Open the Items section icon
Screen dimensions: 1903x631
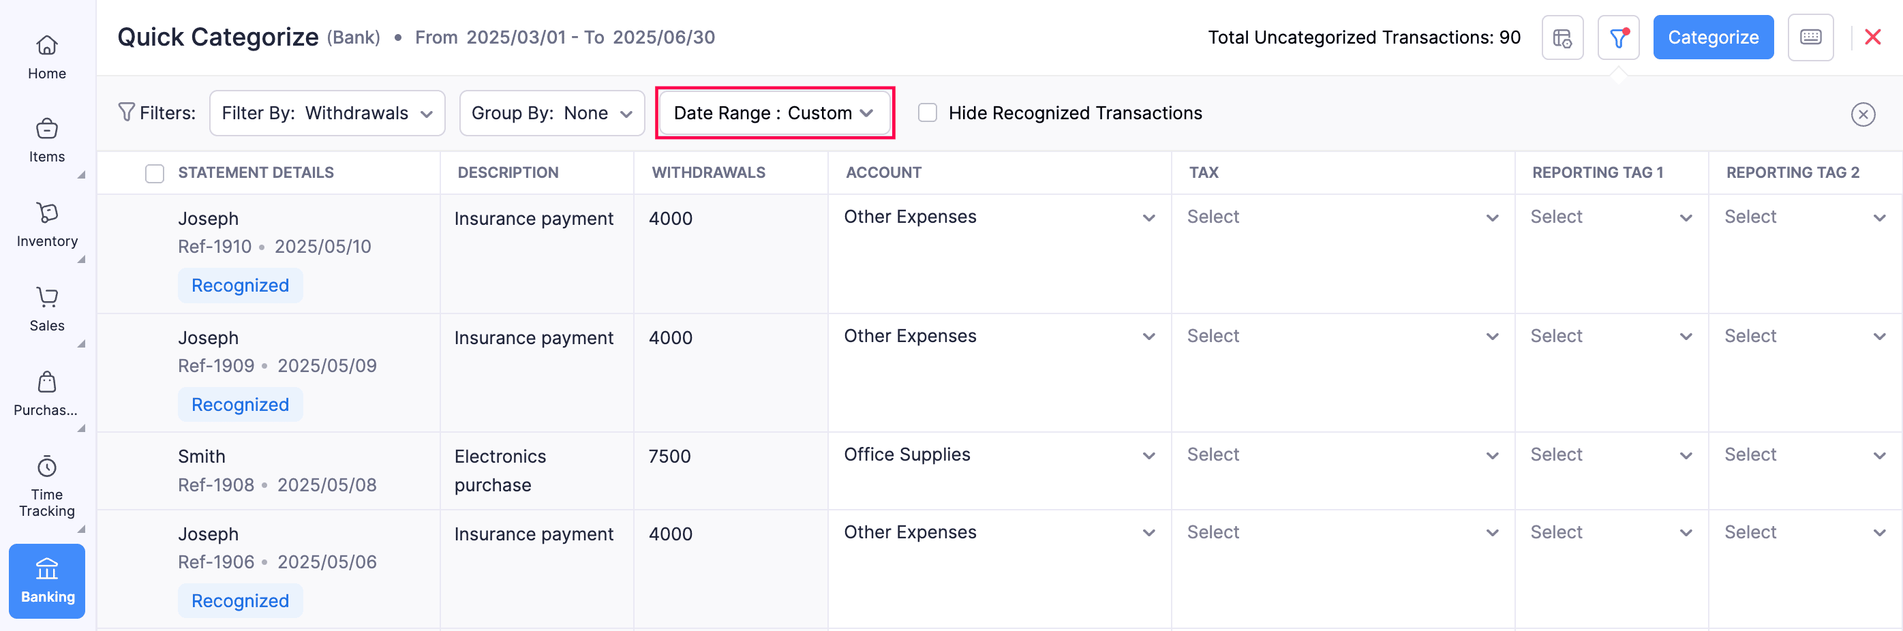46,138
